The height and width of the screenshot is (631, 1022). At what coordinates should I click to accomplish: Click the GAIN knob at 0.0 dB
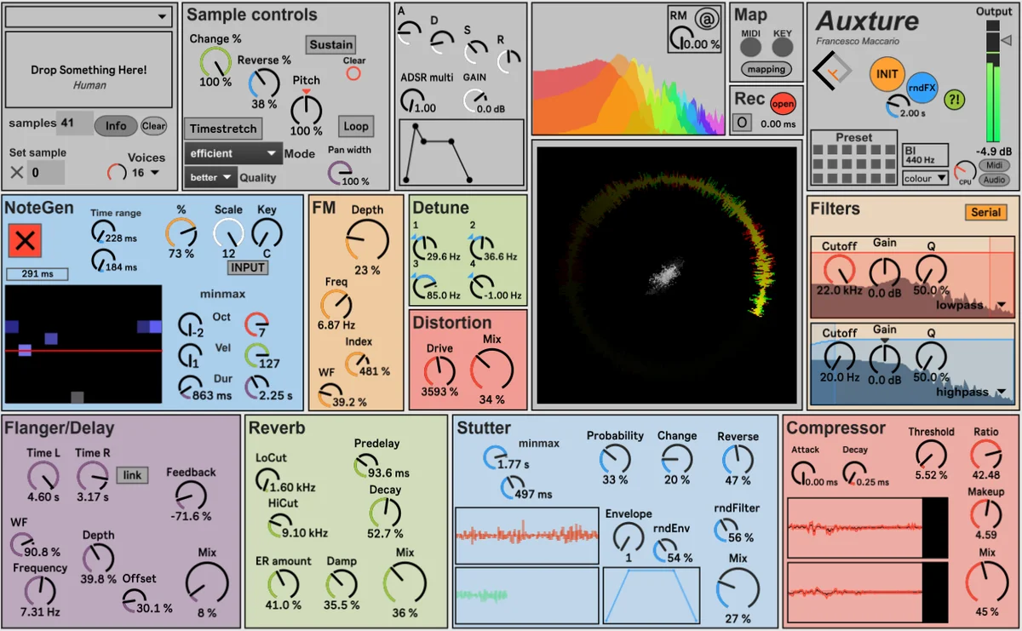(x=475, y=100)
